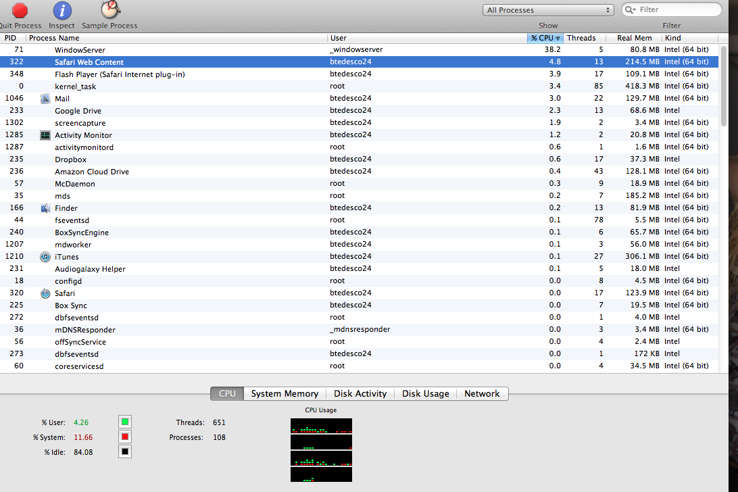The image size is (738, 492).
Task: Click the 172 KB real memory value
Action: 645,353
